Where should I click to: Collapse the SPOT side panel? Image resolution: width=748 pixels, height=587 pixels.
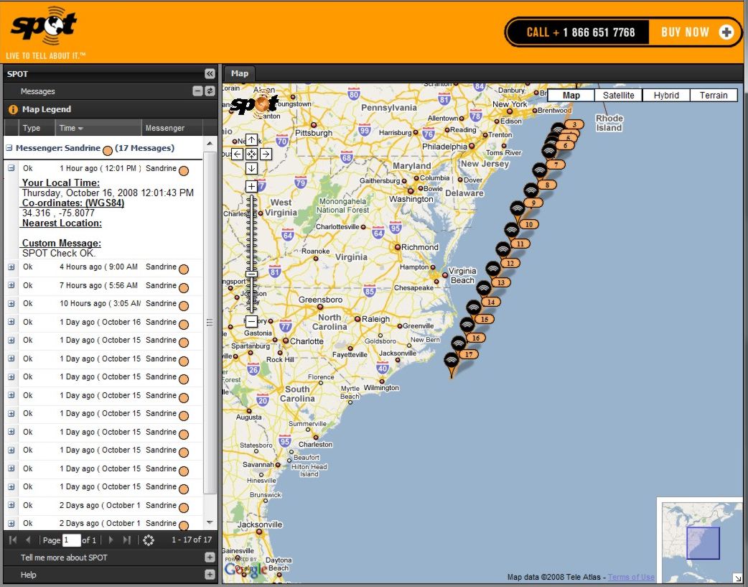click(210, 73)
